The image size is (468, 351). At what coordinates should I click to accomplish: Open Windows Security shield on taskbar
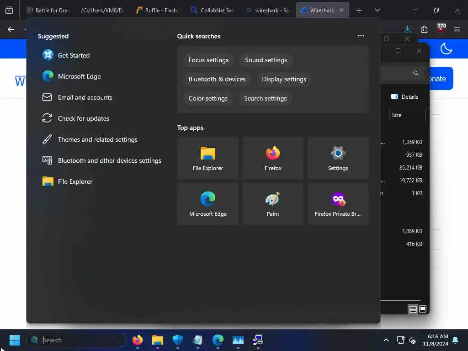point(178,340)
